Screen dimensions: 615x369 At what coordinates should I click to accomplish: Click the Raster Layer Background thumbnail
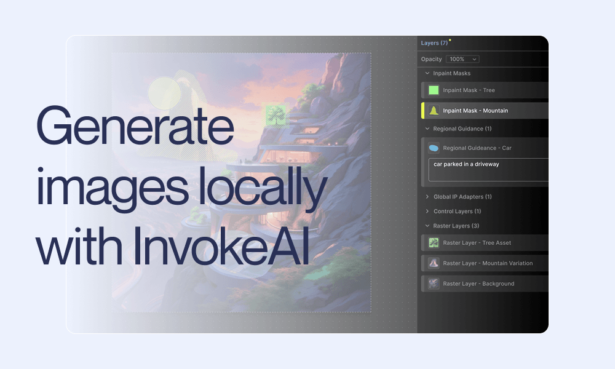434,284
